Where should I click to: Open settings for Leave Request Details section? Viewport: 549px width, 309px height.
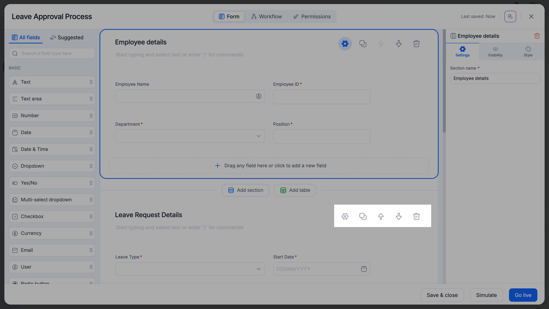point(345,216)
